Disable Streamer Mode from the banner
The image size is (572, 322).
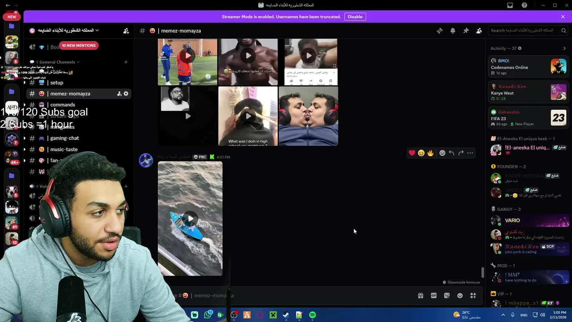coord(355,17)
